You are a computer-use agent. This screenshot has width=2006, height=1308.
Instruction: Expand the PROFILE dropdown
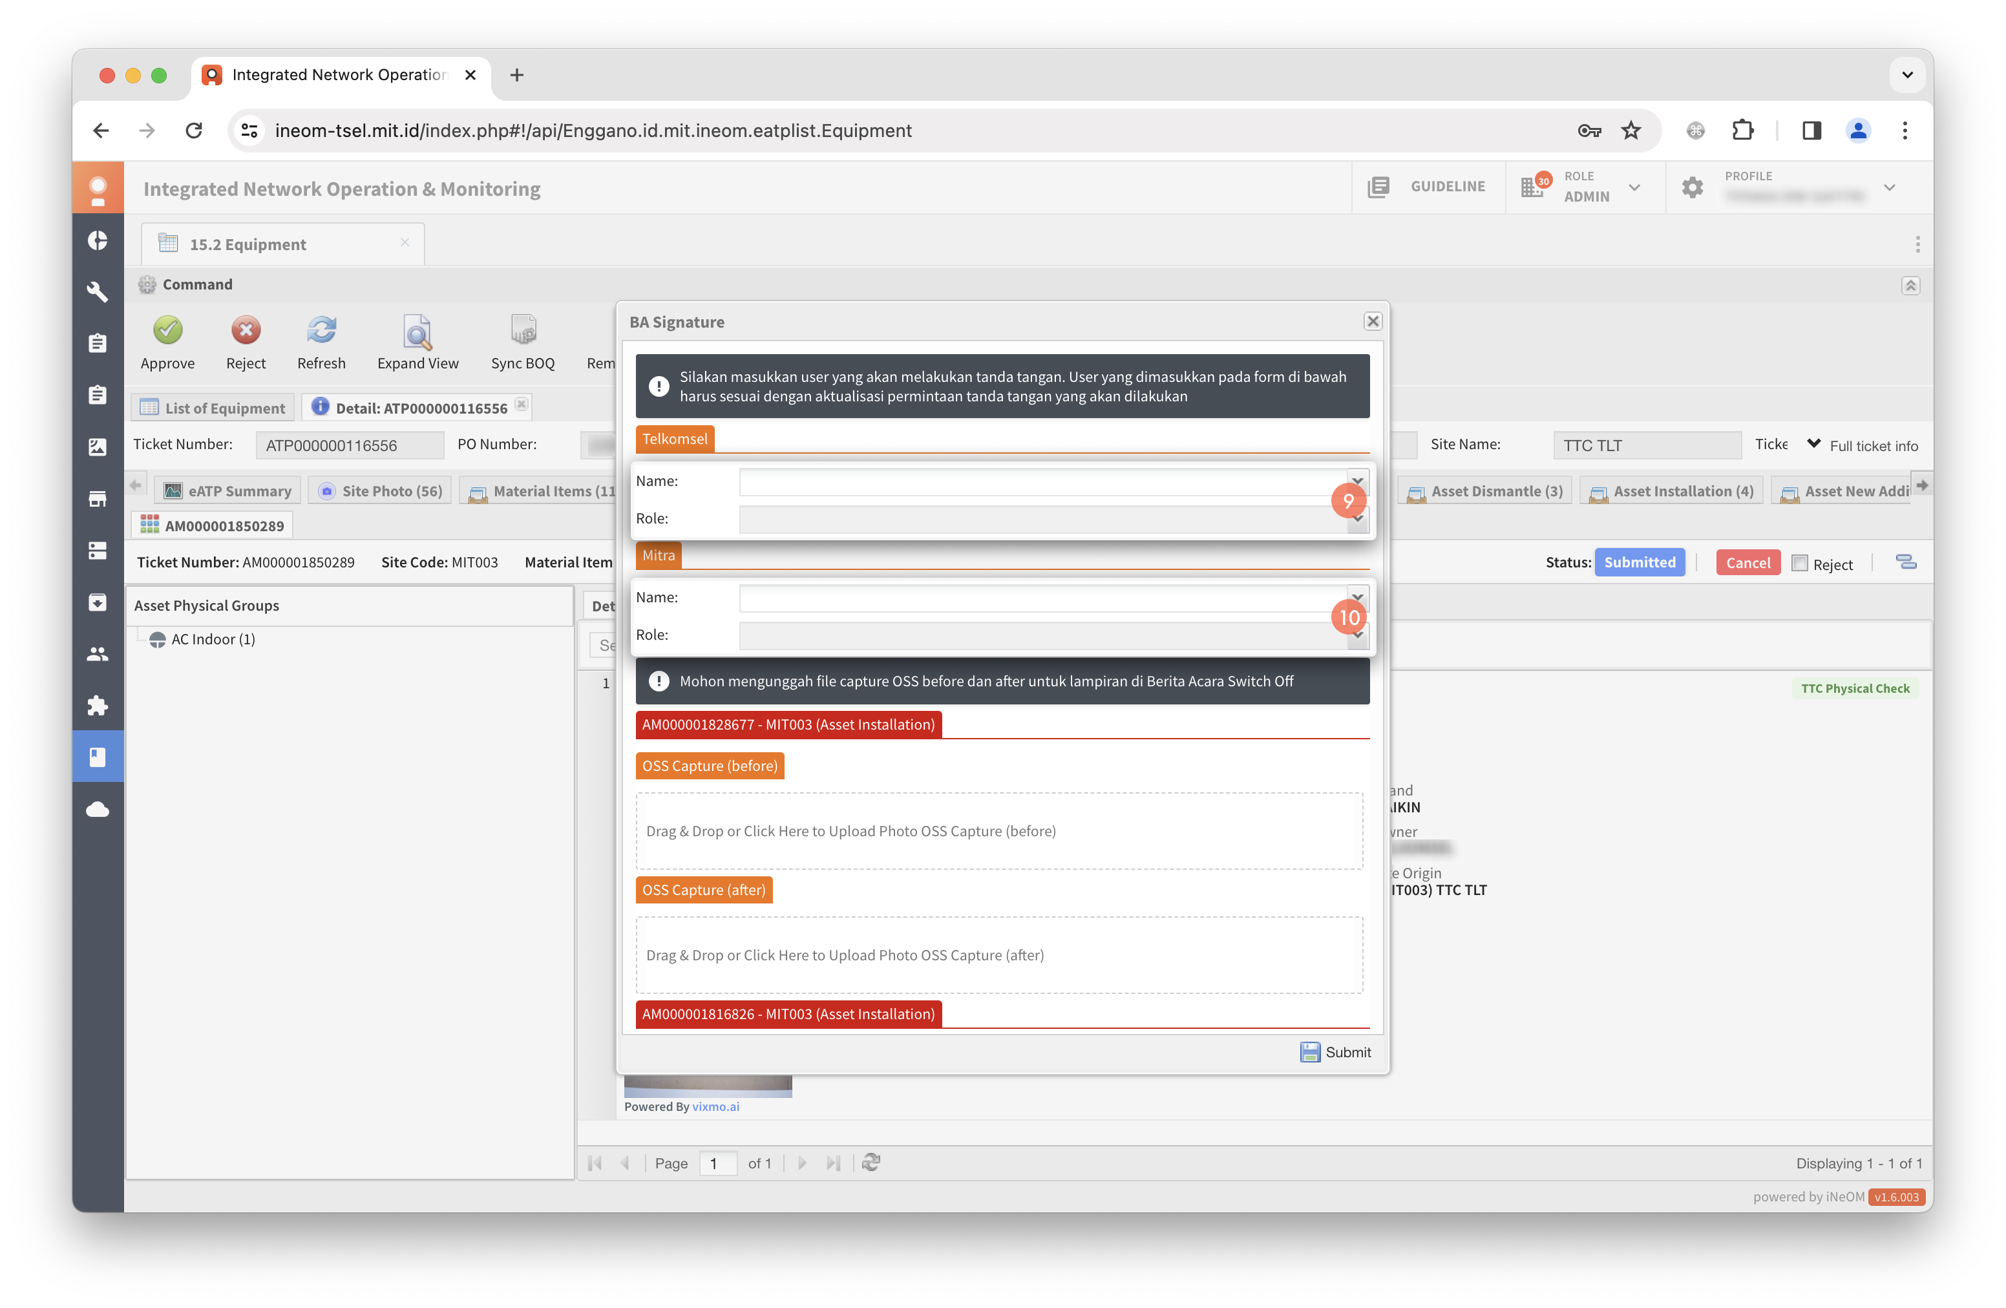1889,187
